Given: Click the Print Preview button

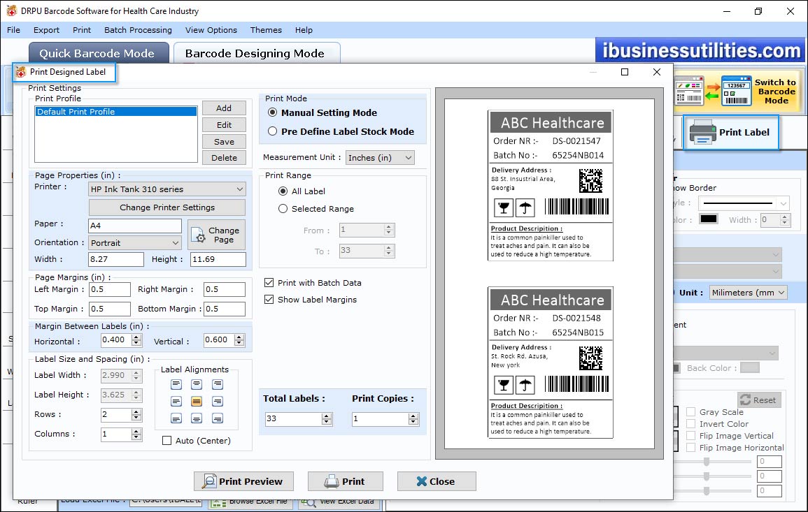Looking at the screenshot, I should pyautogui.click(x=243, y=481).
